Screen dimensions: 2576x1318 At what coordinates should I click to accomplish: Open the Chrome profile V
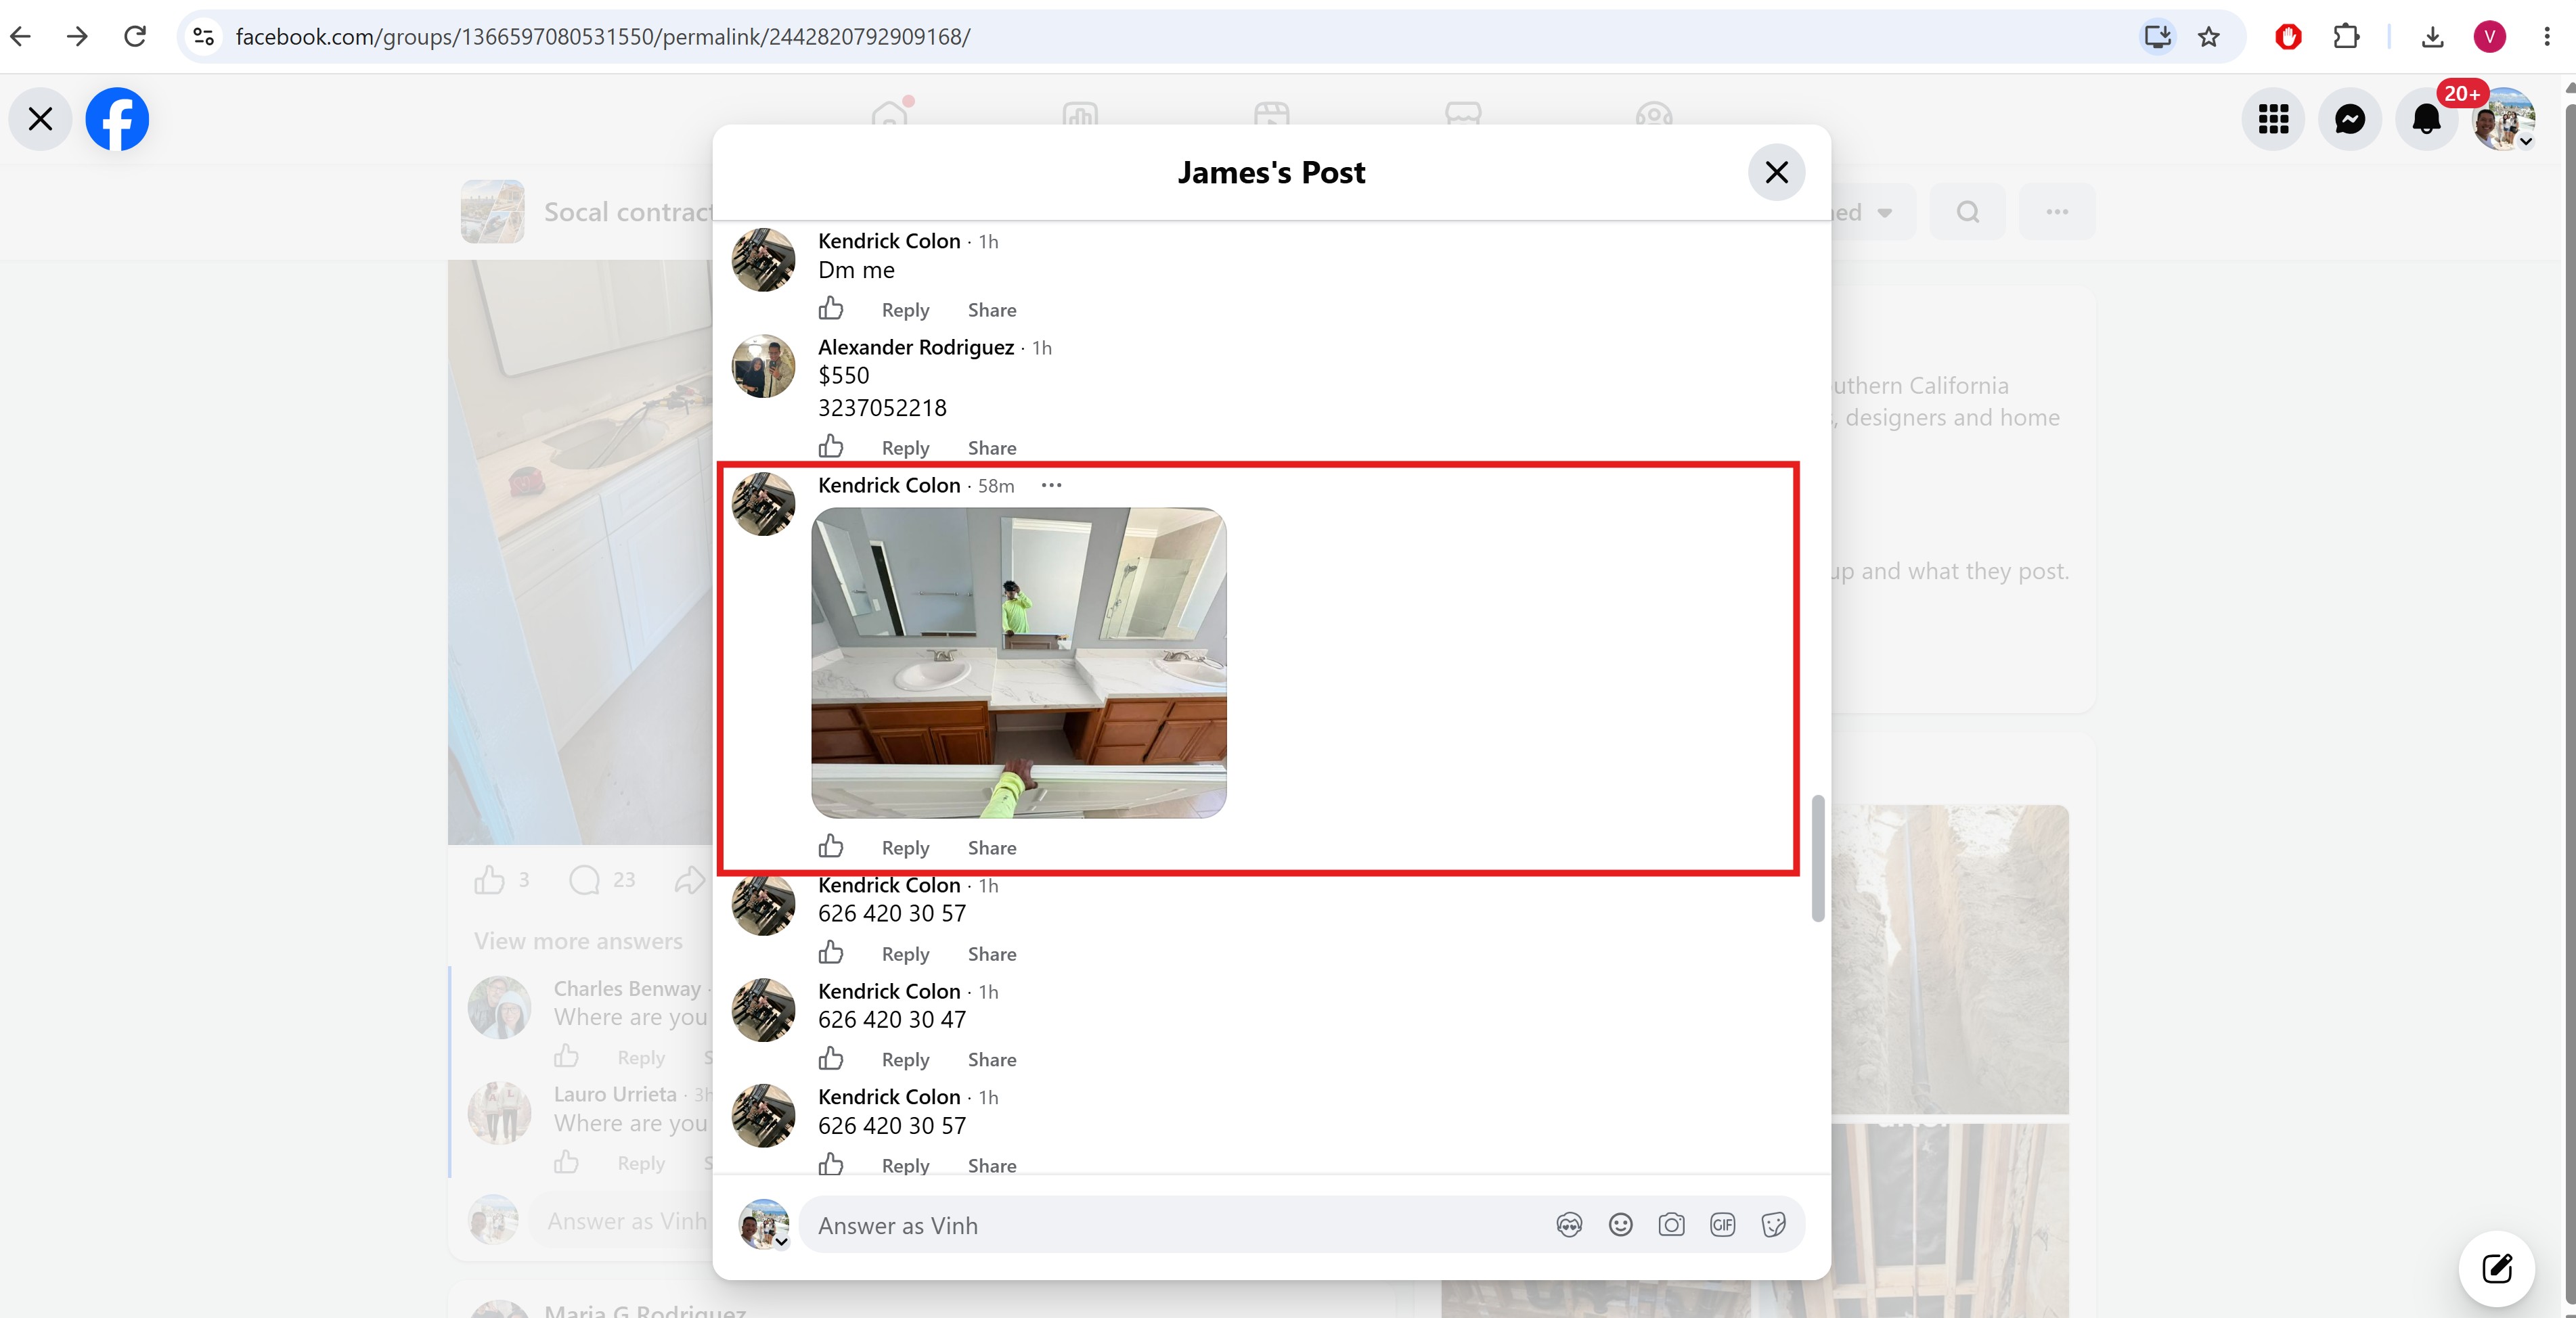point(2489,37)
